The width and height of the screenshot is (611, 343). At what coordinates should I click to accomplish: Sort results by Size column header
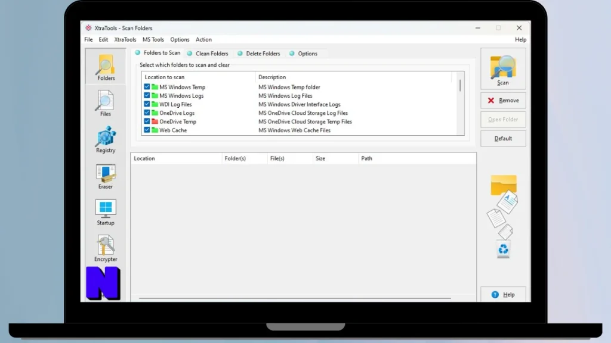335,158
